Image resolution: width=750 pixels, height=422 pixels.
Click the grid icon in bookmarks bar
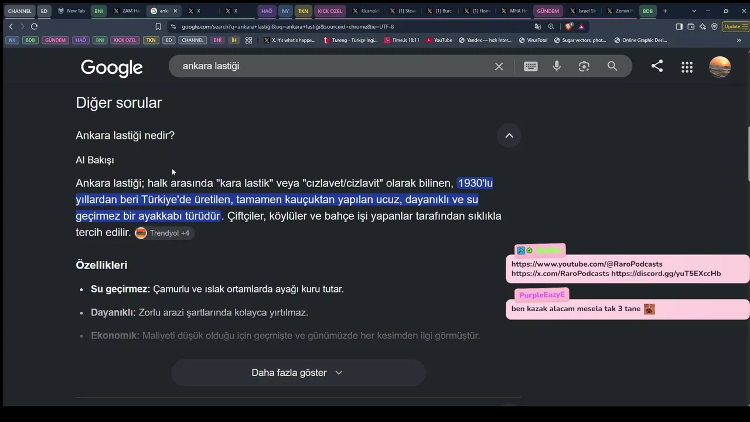[249, 40]
